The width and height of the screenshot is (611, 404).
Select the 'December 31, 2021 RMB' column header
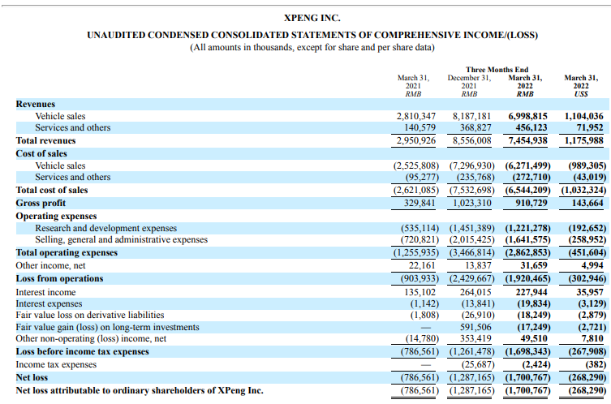coord(469,86)
